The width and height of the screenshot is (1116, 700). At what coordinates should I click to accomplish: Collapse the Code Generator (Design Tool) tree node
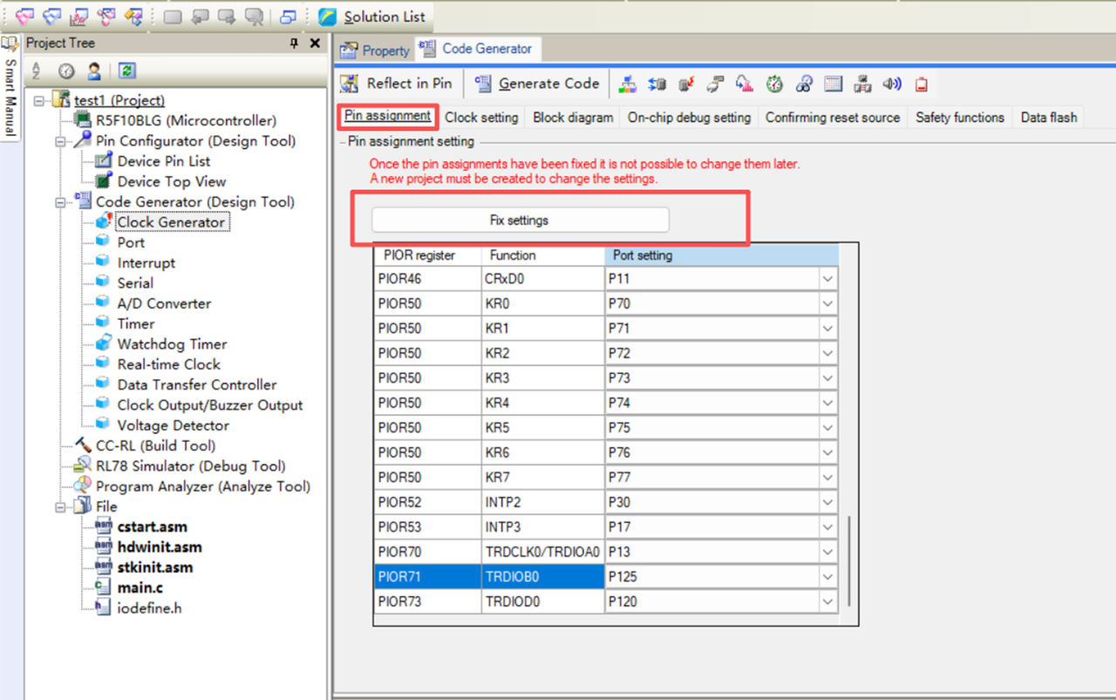click(x=62, y=202)
